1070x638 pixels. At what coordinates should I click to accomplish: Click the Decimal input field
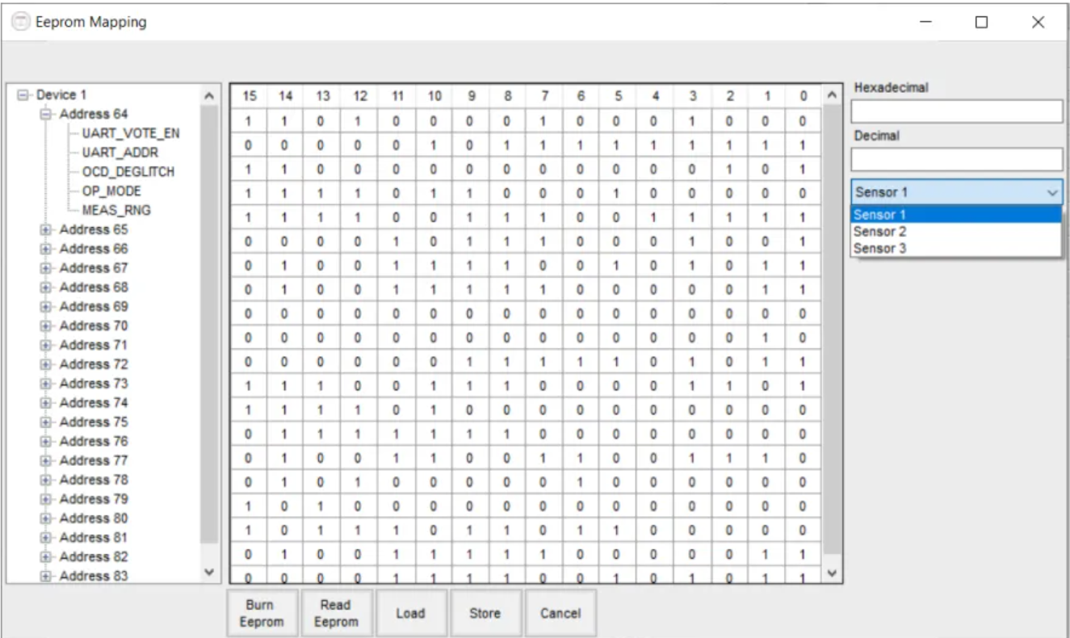[956, 159]
